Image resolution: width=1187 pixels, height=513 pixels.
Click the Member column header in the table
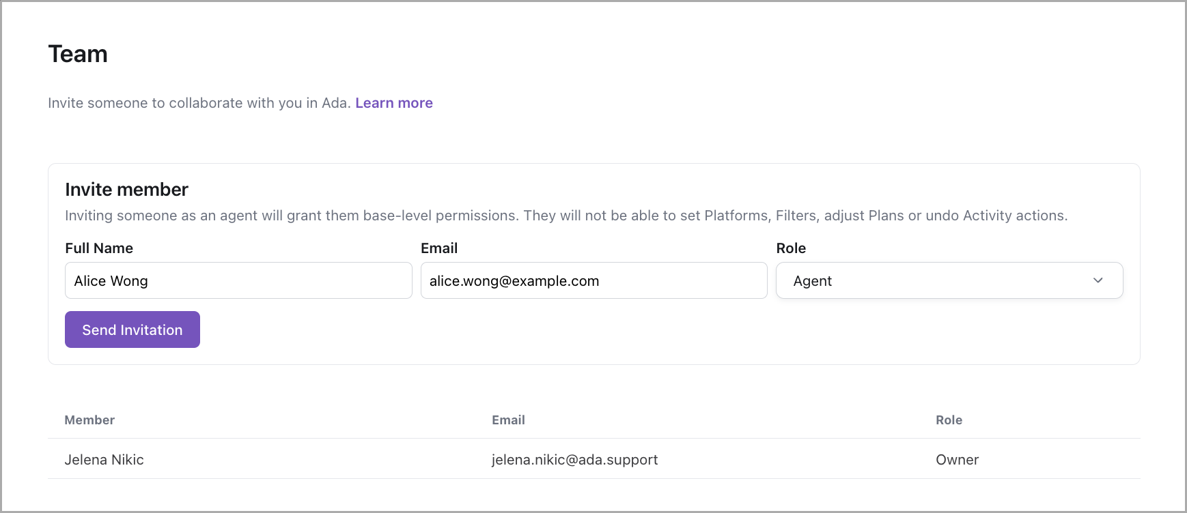[x=89, y=420]
